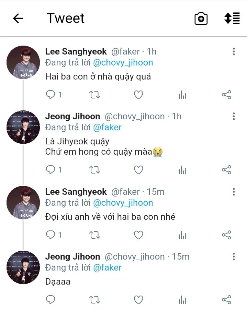Open the @faker mention in 'Dạaaa' tweet

(x=107, y=267)
